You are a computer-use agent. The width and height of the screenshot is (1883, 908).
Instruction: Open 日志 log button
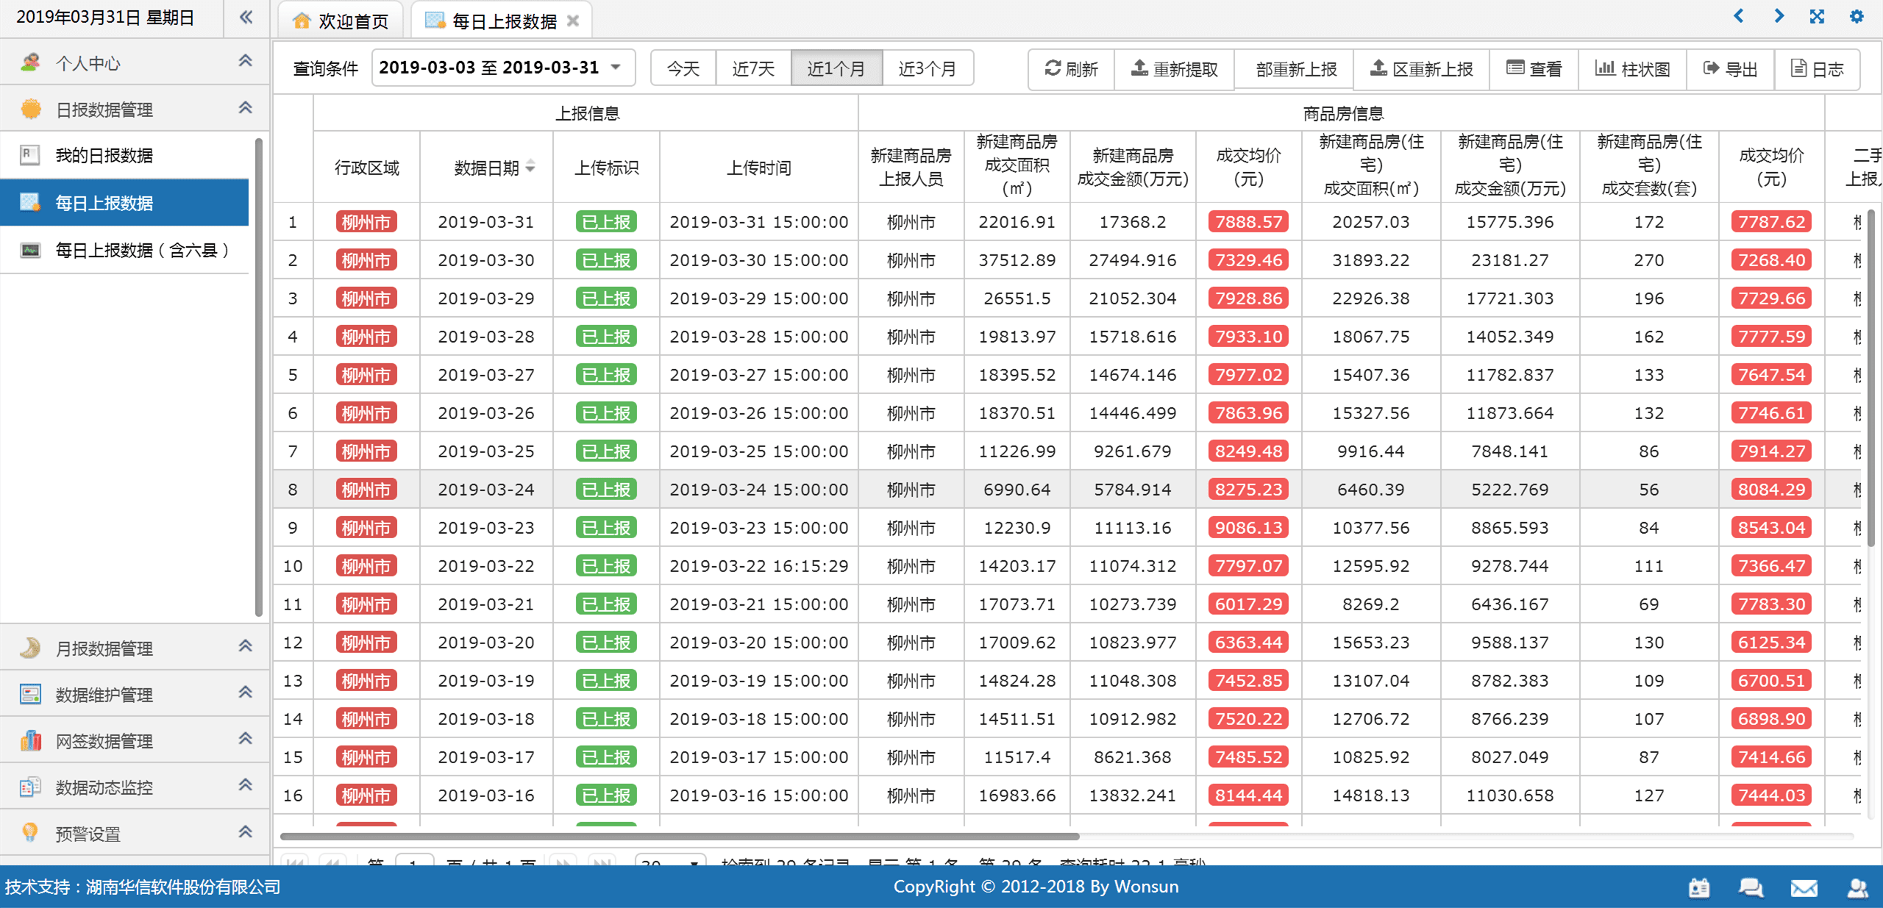click(1817, 68)
